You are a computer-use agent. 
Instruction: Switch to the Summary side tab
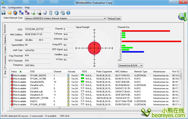click(x=5, y=28)
